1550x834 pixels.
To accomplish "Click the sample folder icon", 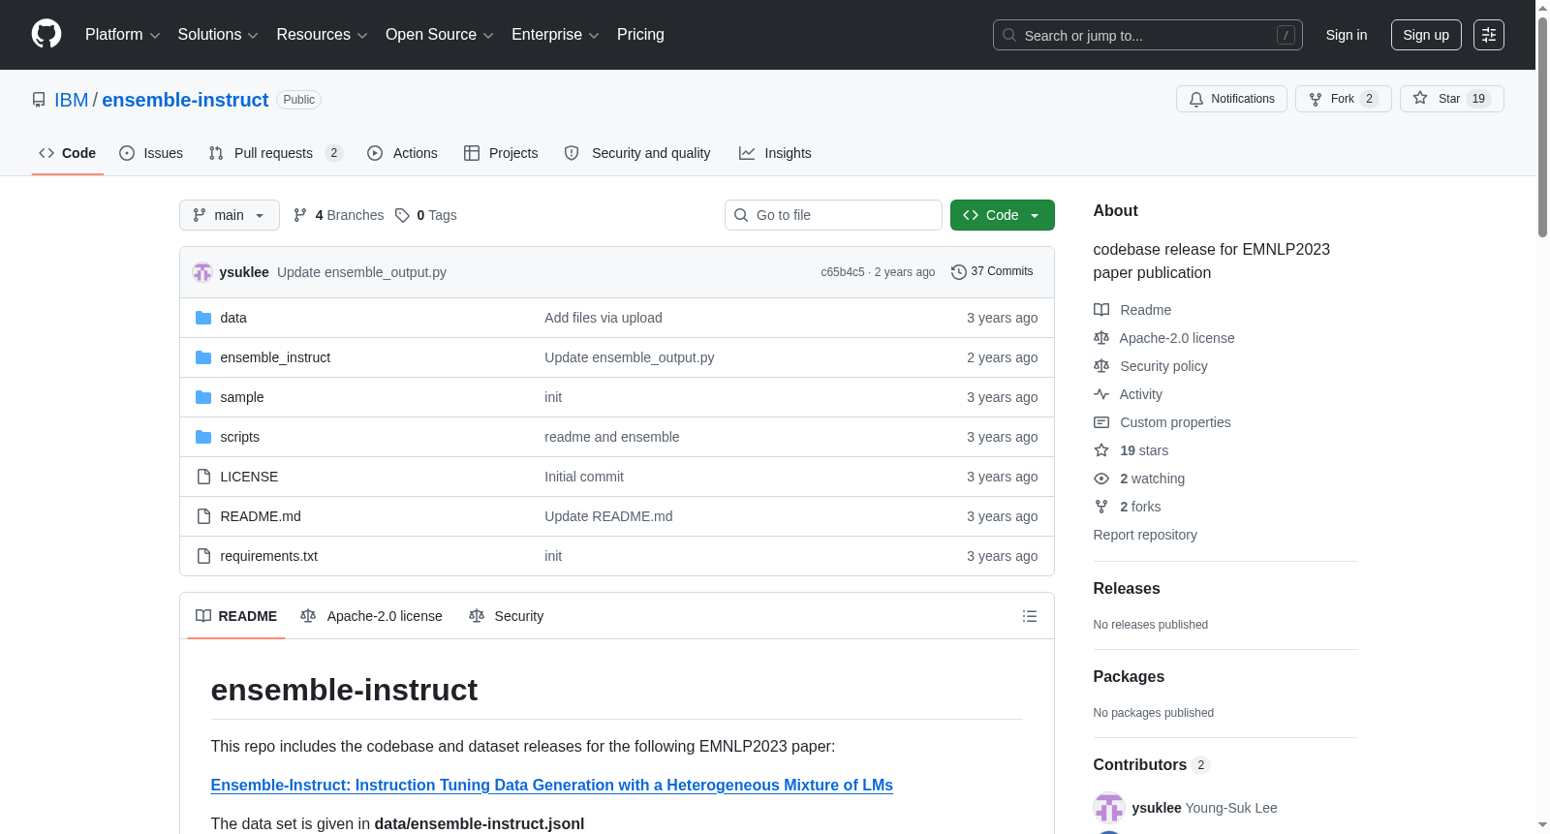I will tap(203, 397).
